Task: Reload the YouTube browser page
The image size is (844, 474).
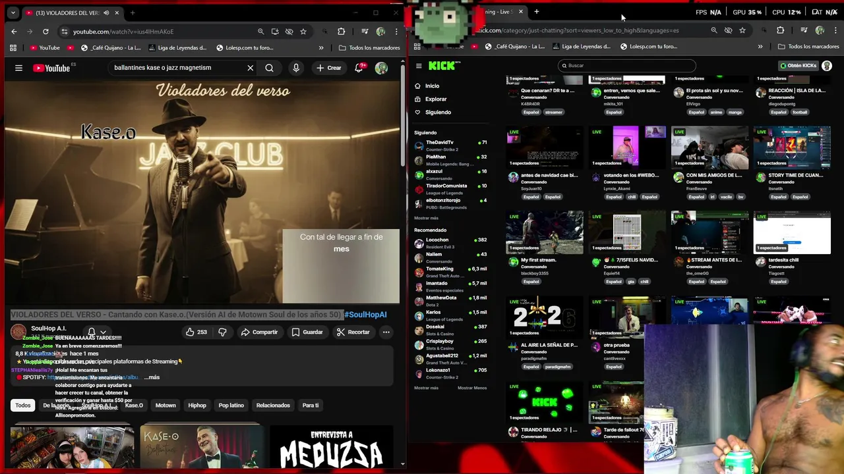Action: (45, 31)
